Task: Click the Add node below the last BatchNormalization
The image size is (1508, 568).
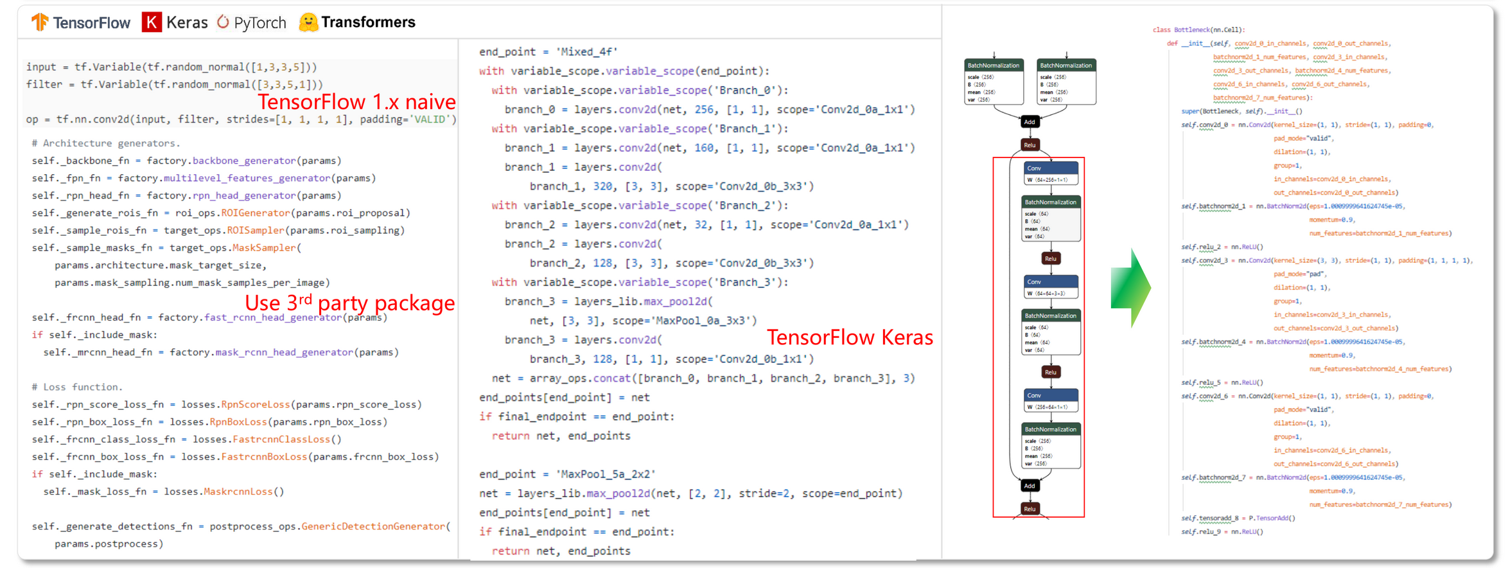Action: tap(1030, 486)
